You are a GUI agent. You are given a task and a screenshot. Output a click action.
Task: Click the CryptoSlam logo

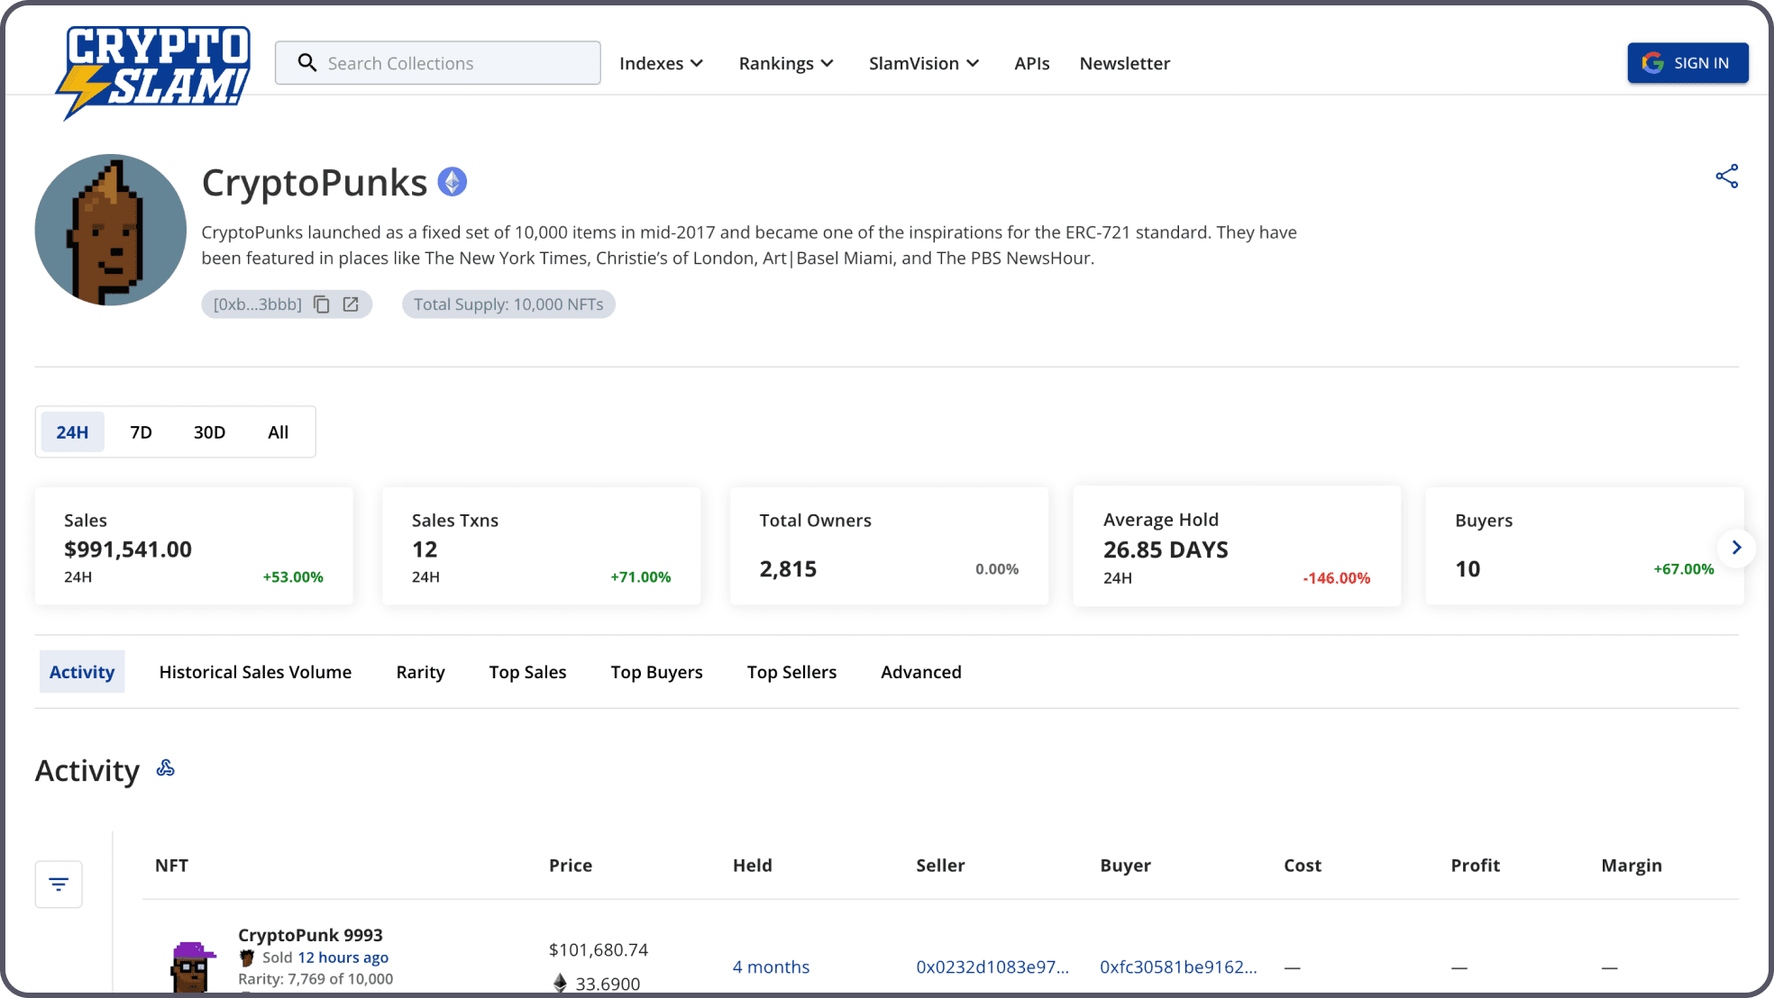tap(154, 70)
